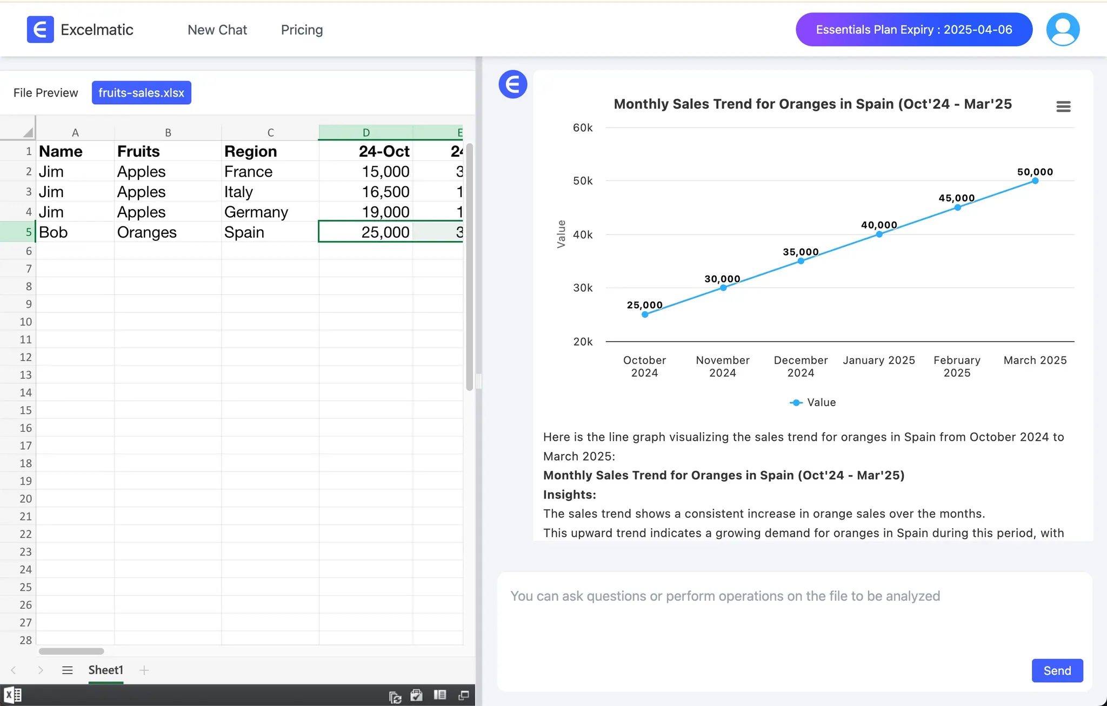Add a new sheet with the plus icon
The height and width of the screenshot is (706, 1107).
[144, 670]
